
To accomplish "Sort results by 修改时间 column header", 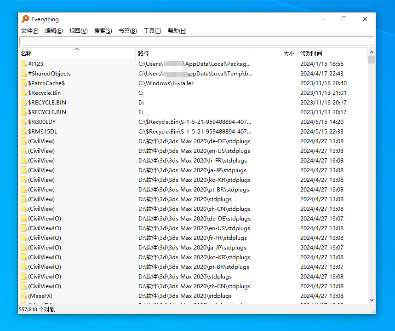I will click(x=332, y=53).
